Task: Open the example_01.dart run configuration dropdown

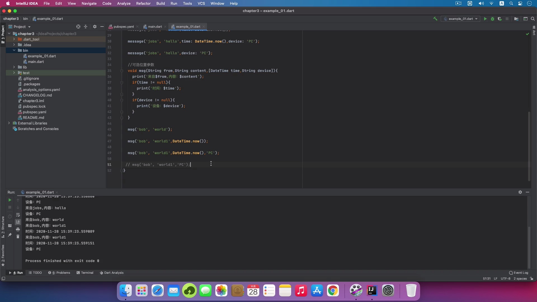Action: click(x=461, y=19)
